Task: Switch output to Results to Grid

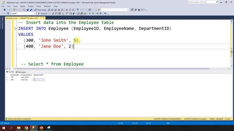Action: [x=82, y=13]
